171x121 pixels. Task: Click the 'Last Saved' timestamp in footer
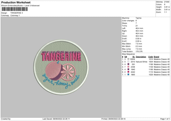tap(56, 119)
